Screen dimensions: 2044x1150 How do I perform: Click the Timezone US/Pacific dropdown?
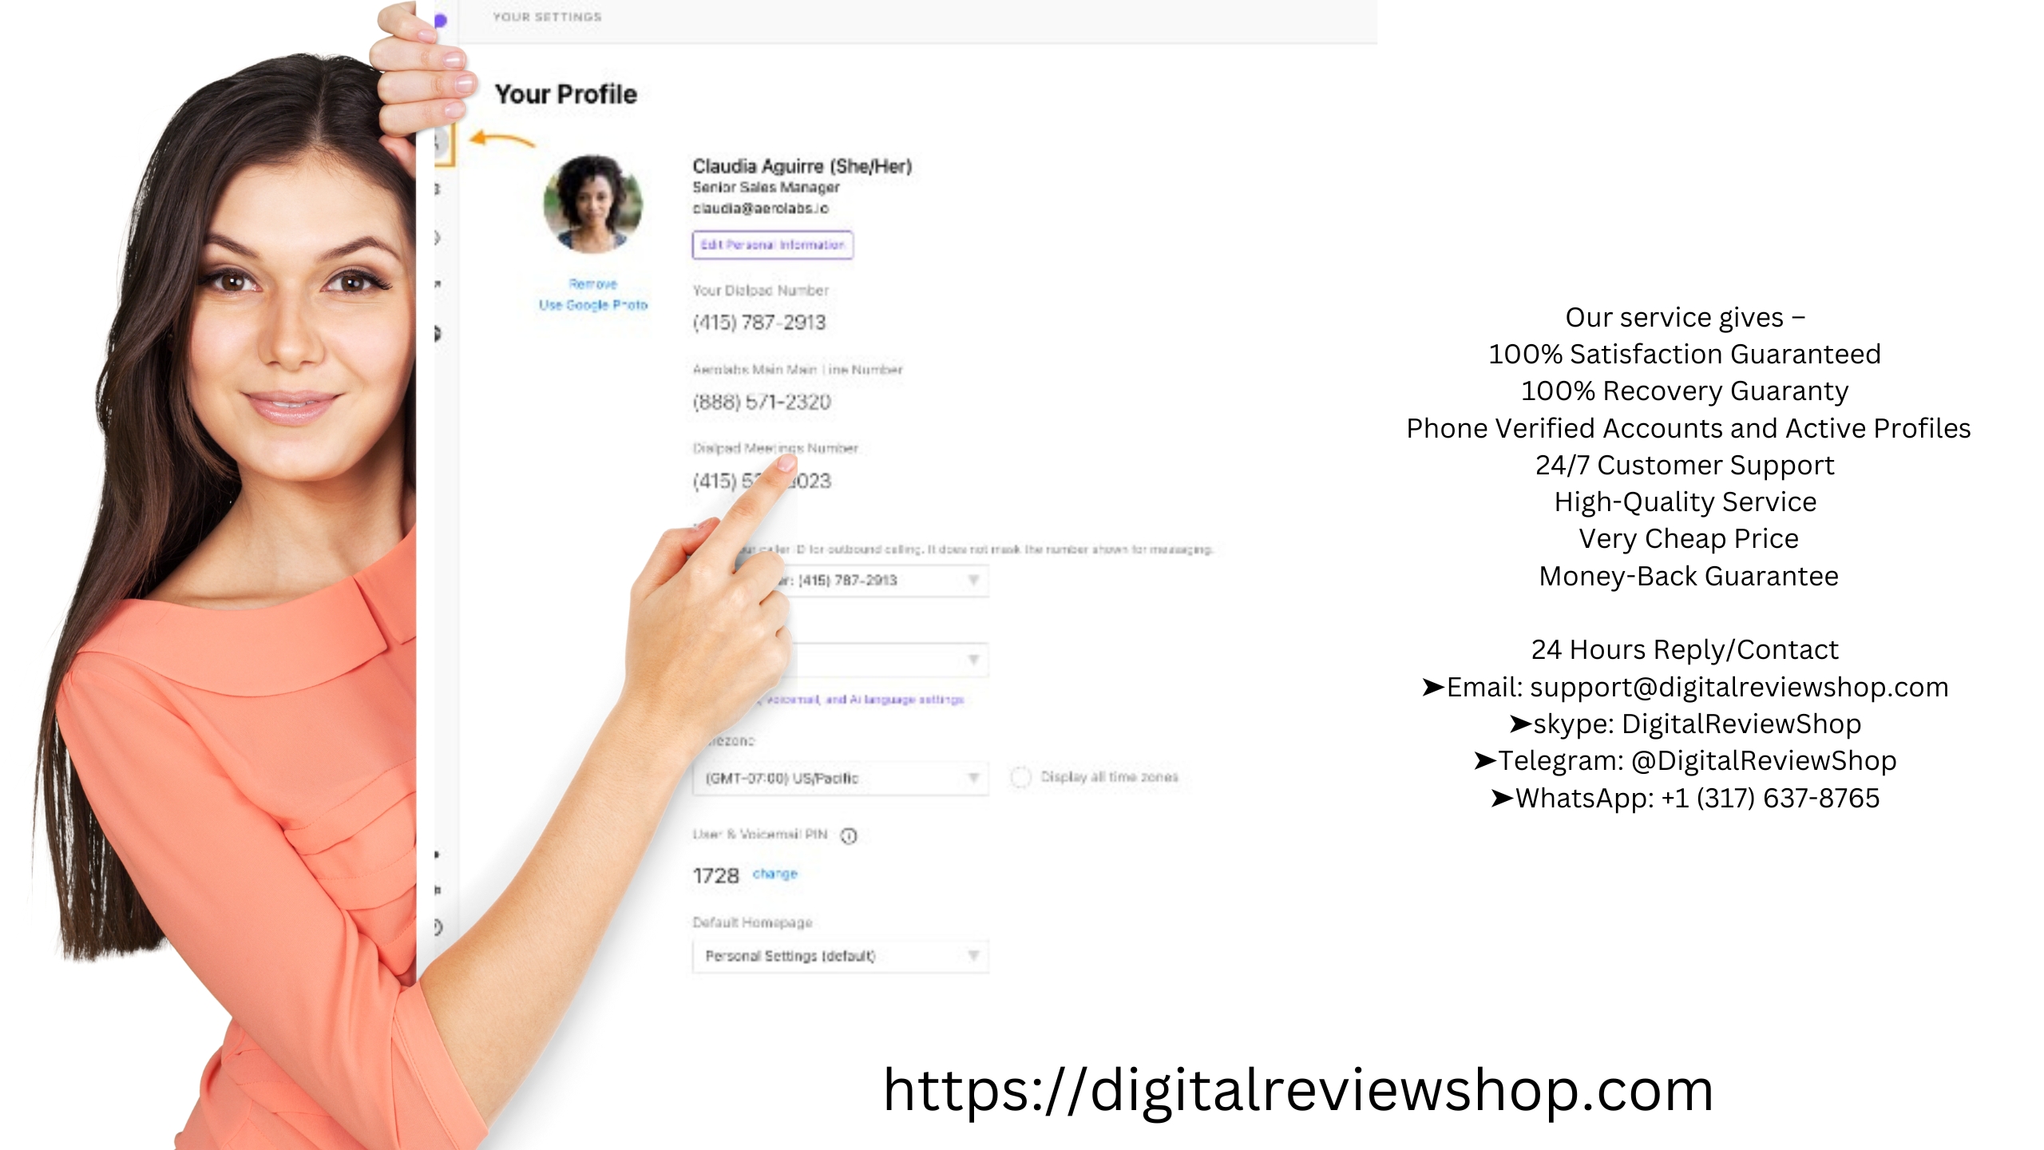pos(837,775)
